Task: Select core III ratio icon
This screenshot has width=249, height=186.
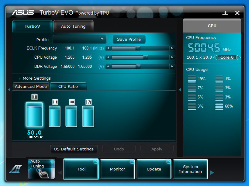Action: (x=72, y=102)
